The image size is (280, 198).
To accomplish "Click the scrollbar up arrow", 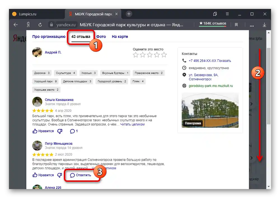I will click(x=269, y=33).
